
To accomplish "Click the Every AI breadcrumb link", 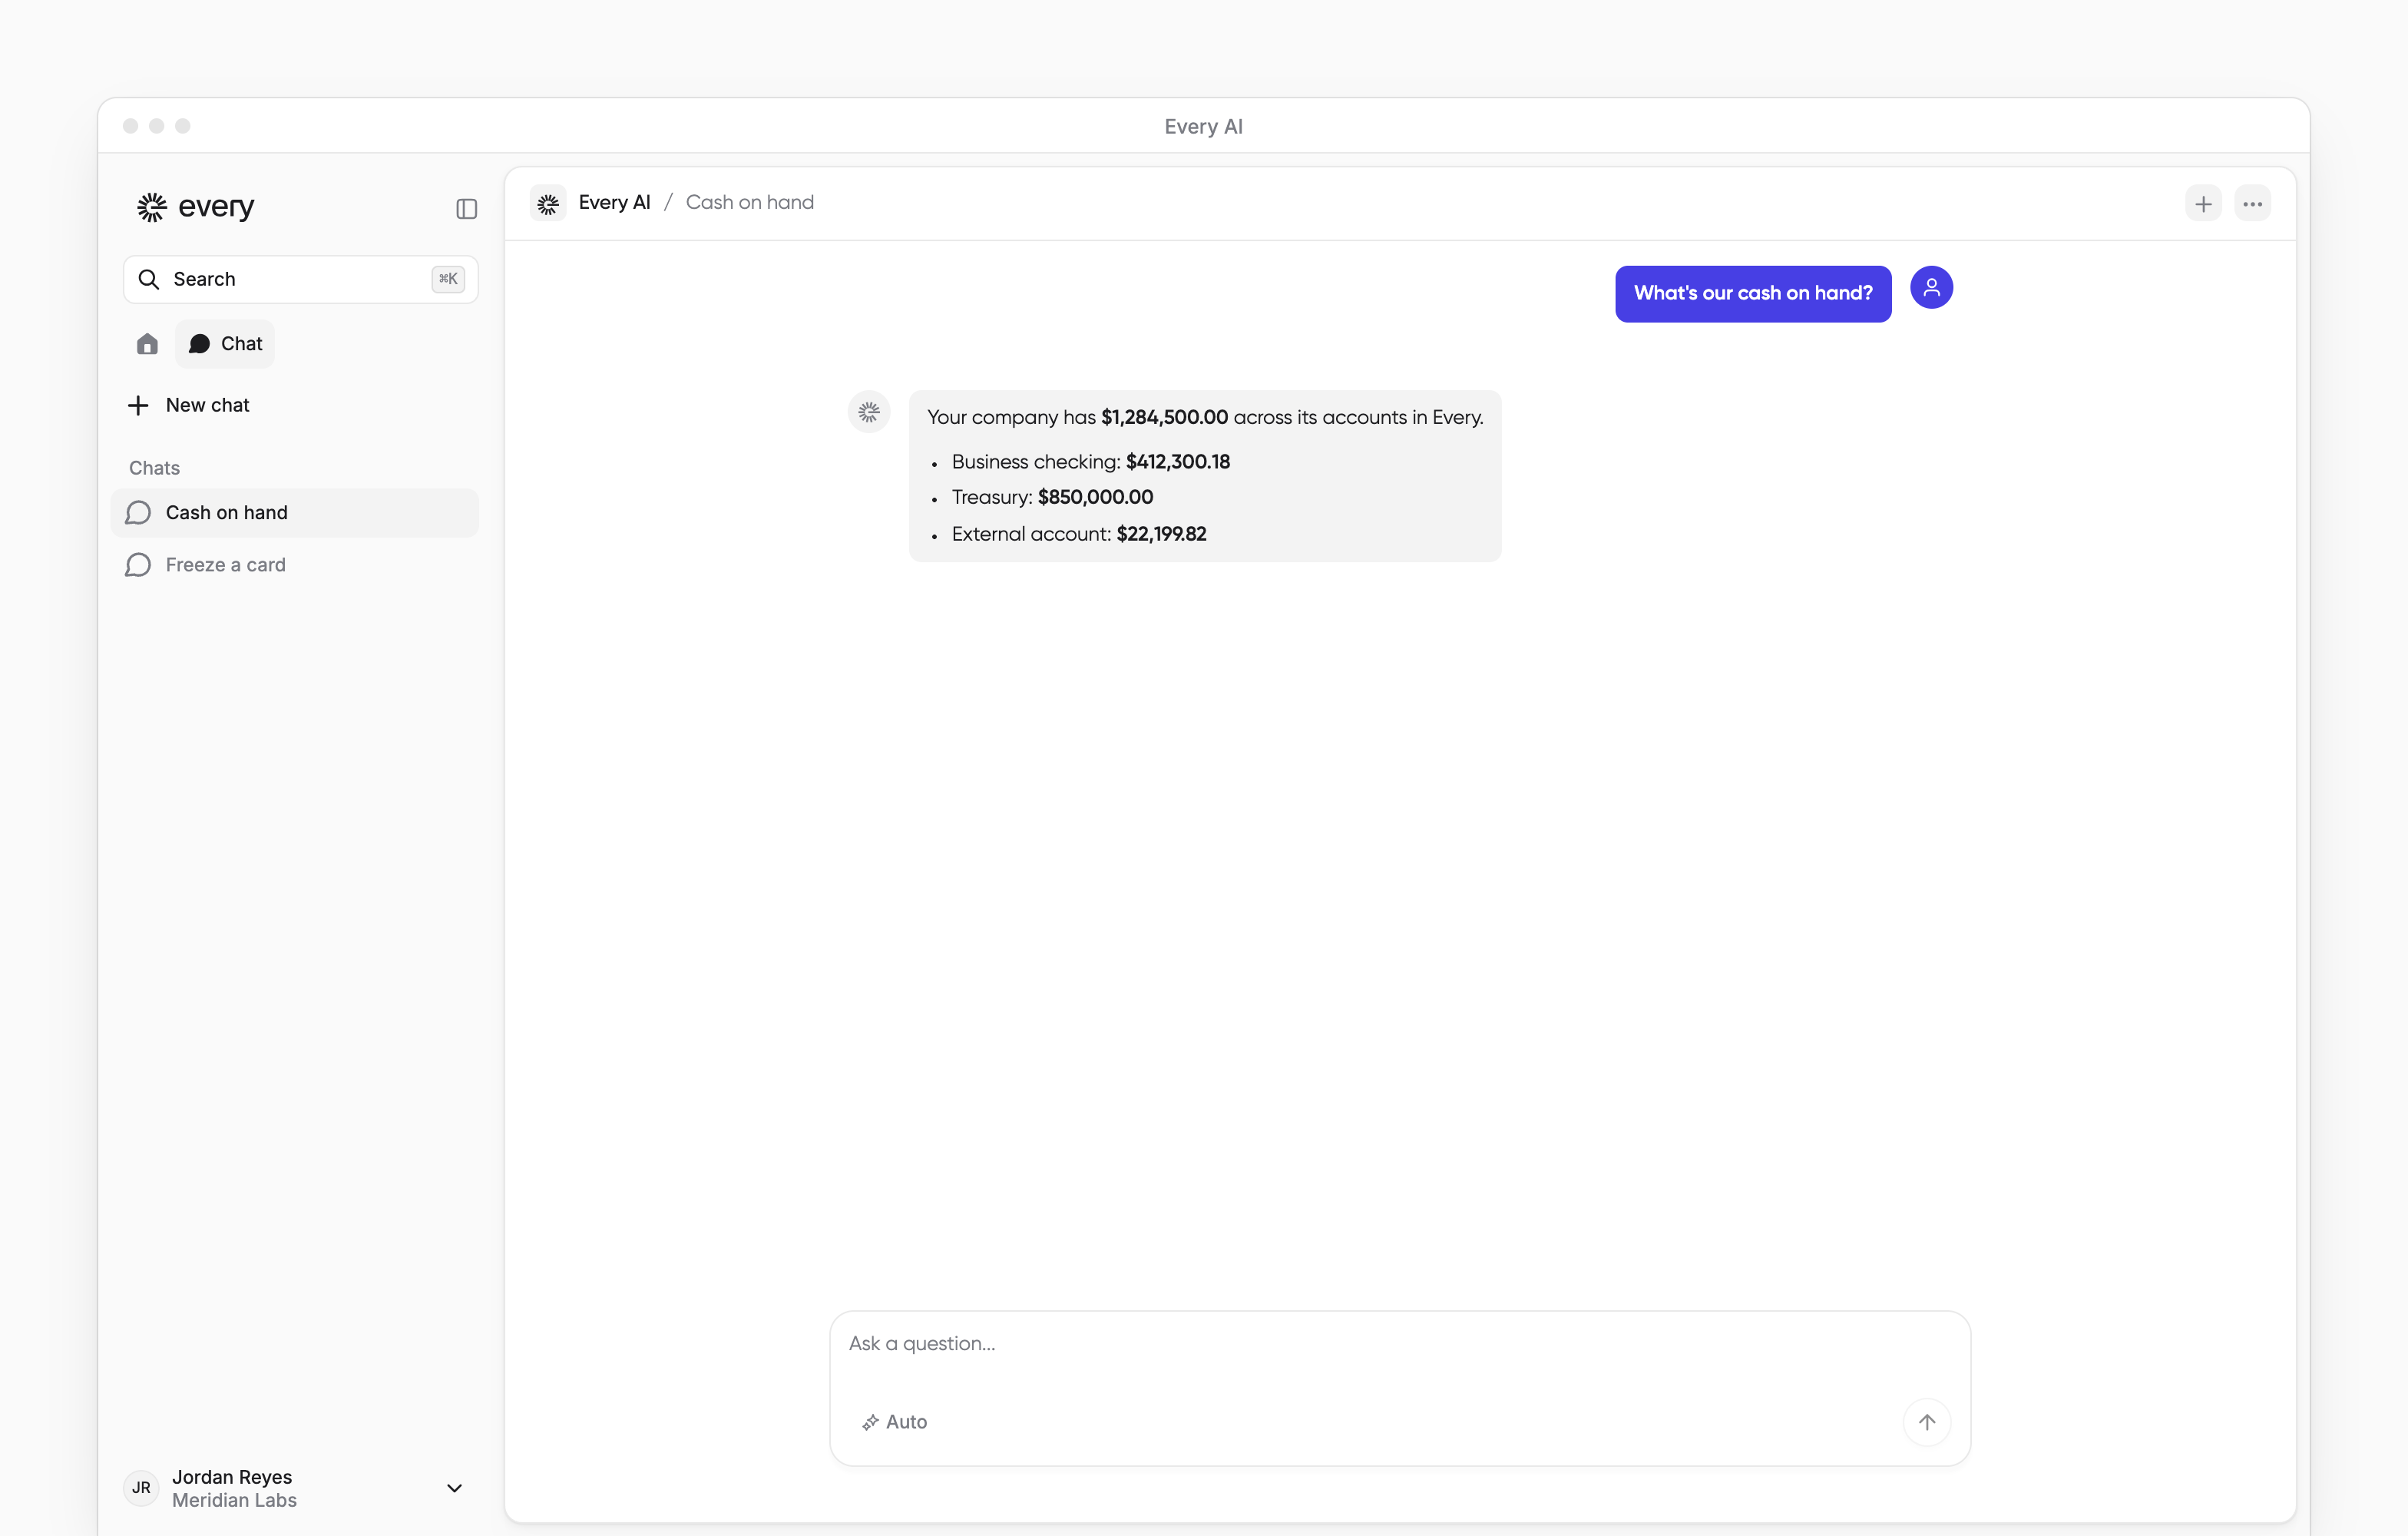I will coord(614,203).
